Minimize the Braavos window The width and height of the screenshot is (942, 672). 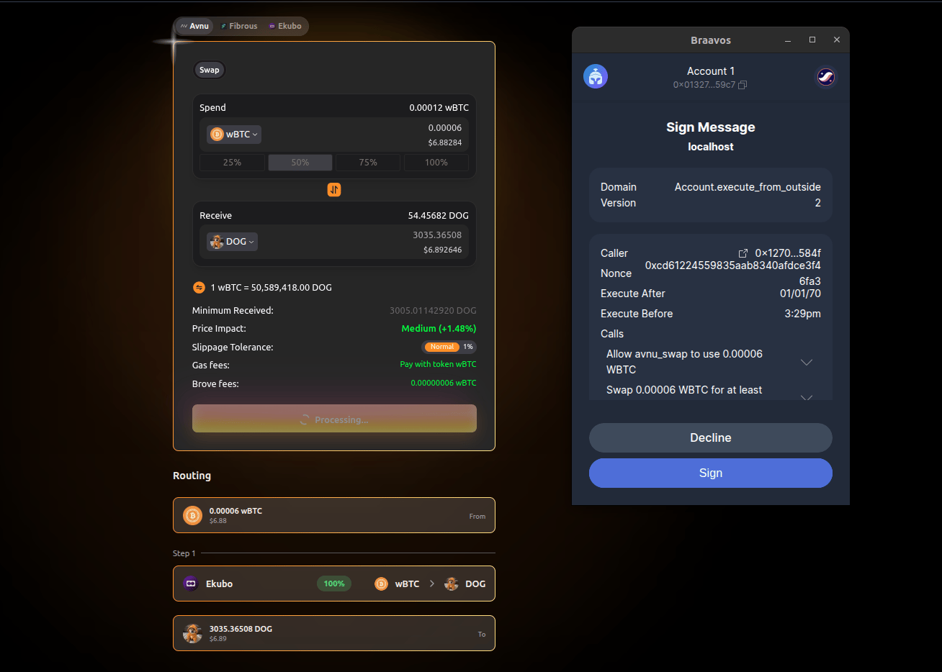(x=788, y=40)
